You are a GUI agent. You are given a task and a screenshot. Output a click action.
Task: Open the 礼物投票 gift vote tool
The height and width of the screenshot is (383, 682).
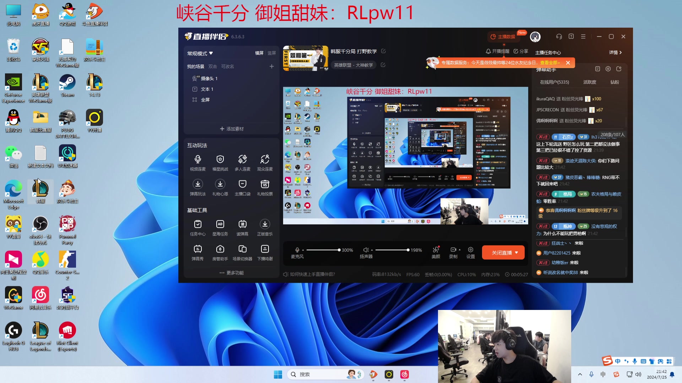point(265,184)
